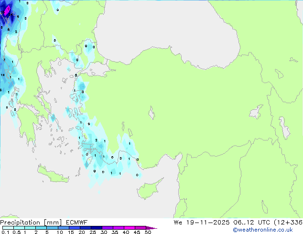Select the 35–40 mm legend swatch

click(118, 228)
